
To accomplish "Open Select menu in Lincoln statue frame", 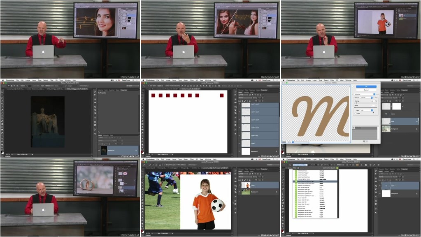I will tap(45, 80).
